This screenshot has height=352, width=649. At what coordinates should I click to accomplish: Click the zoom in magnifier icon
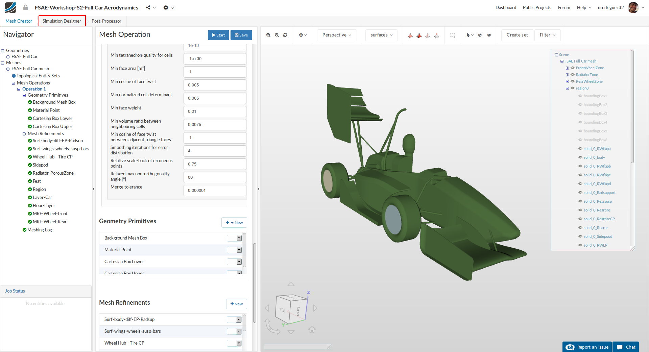268,35
